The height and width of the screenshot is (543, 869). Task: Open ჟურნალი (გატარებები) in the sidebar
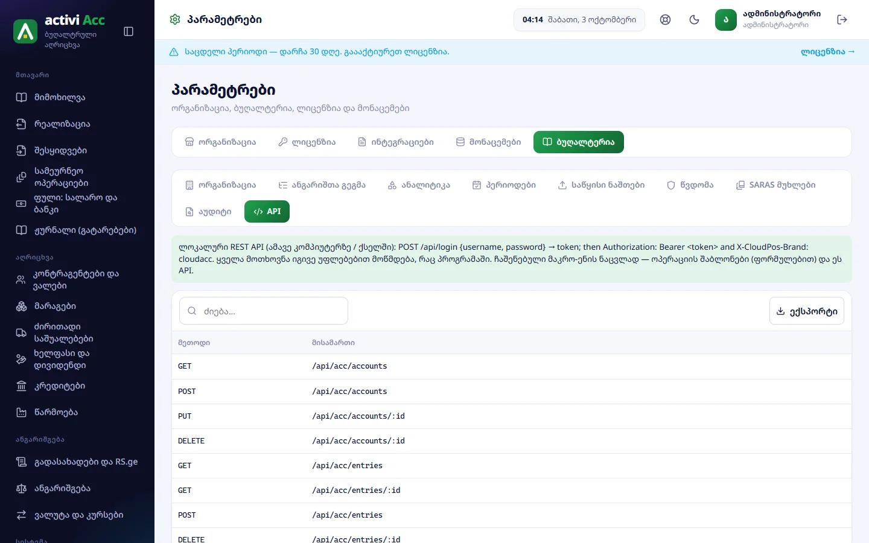pos(77,230)
